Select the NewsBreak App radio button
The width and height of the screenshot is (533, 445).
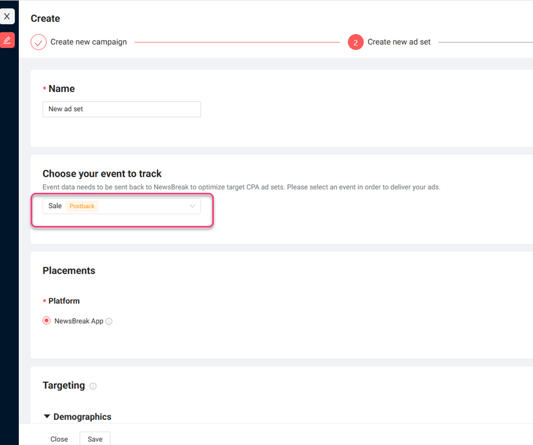tap(47, 321)
